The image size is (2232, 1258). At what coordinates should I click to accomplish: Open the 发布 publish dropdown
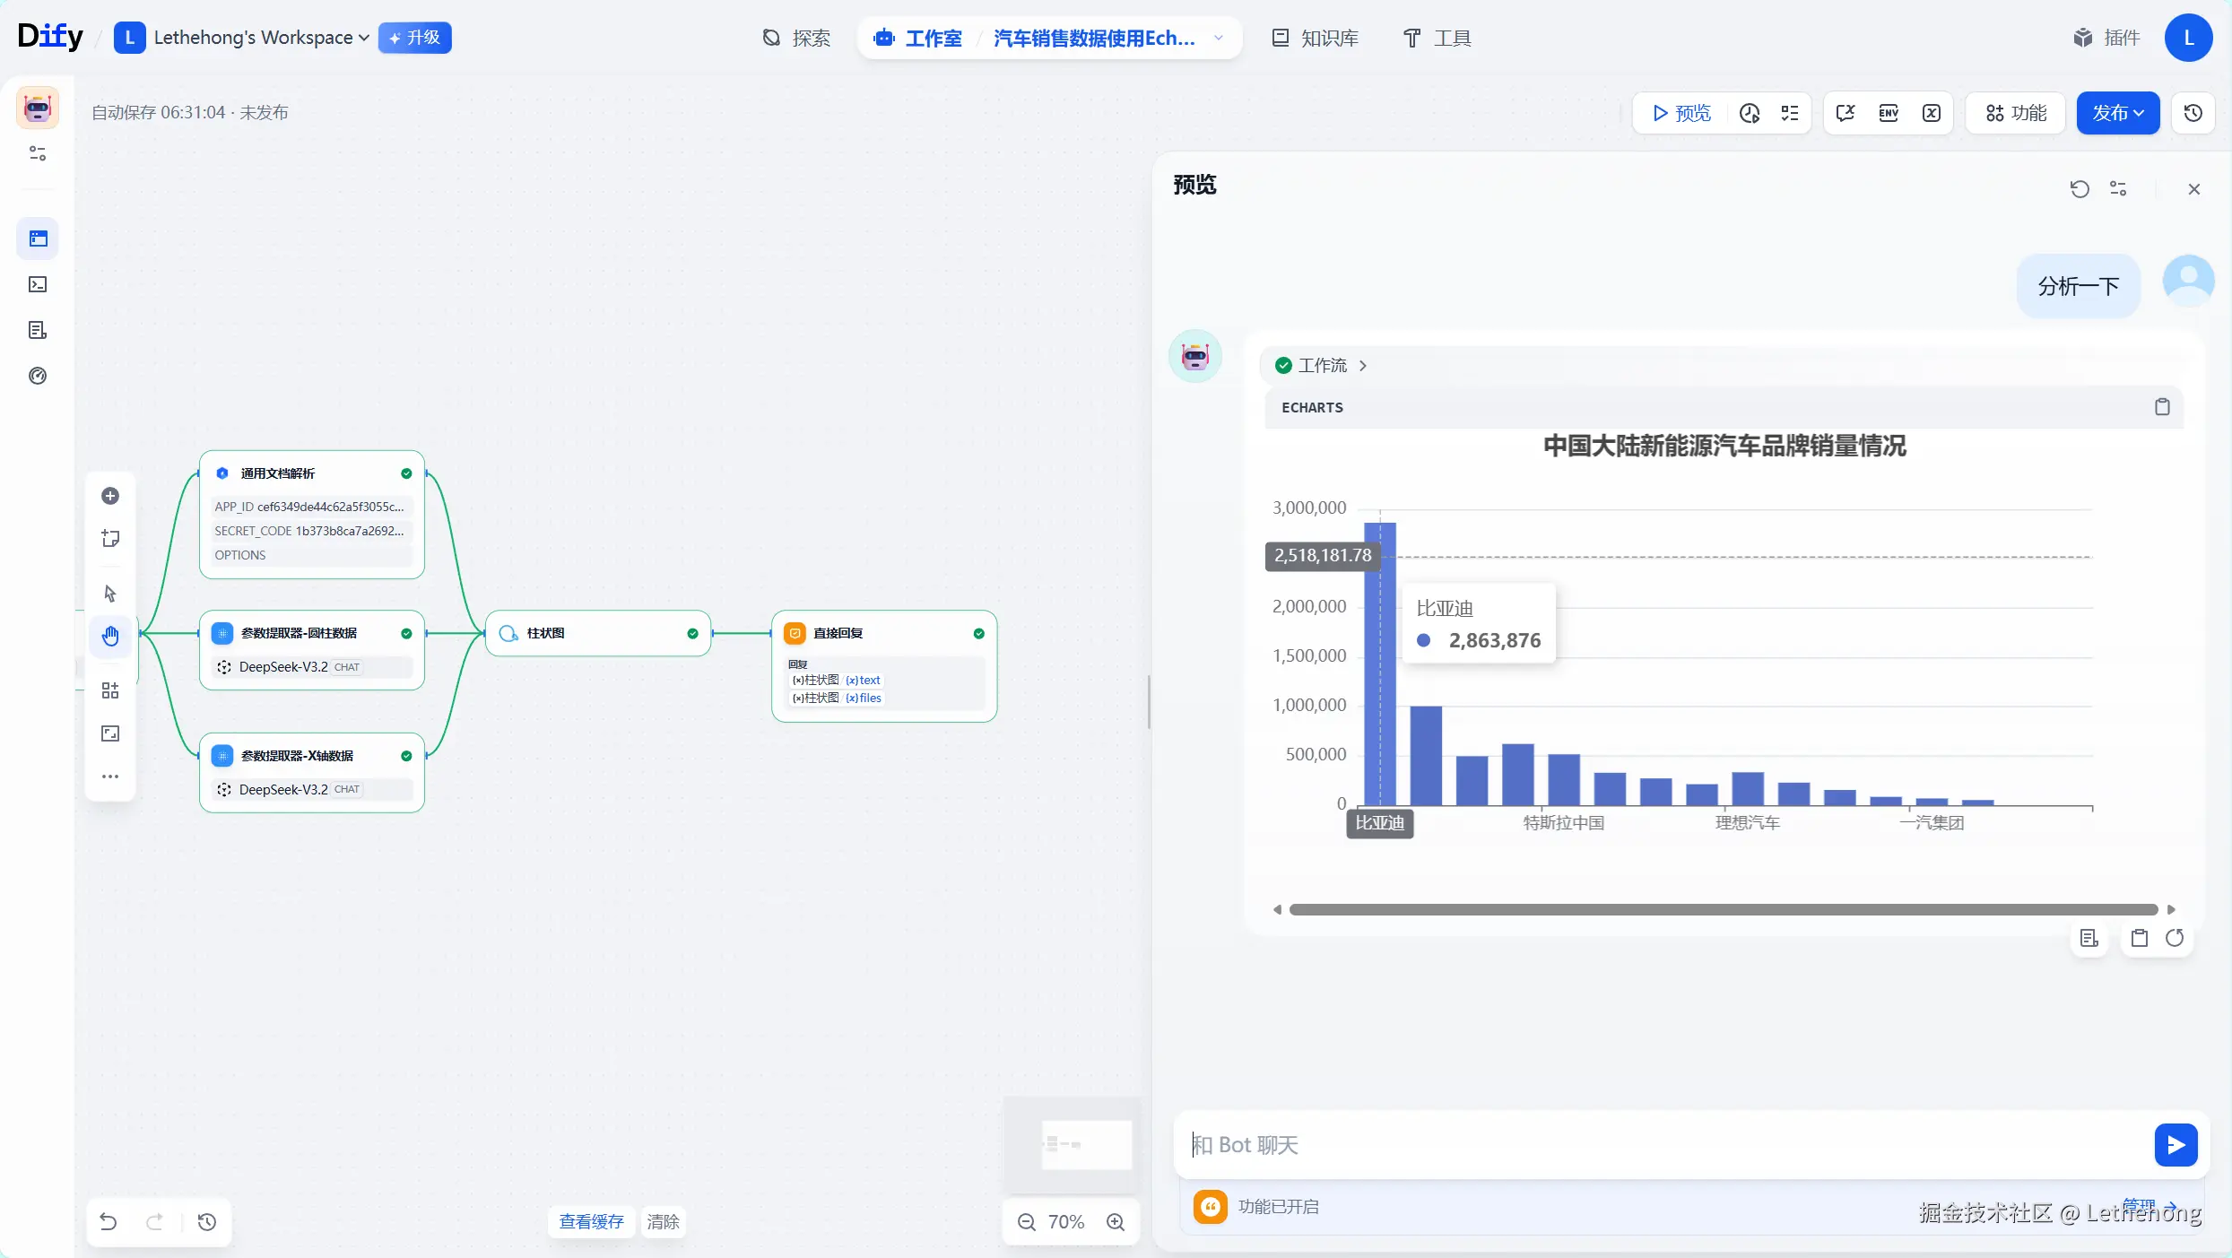(x=2117, y=113)
